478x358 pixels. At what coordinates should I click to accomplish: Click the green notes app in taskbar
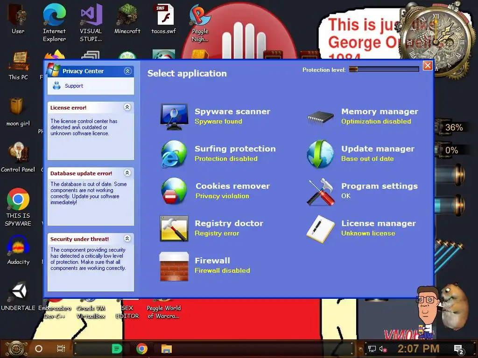point(117,349)
